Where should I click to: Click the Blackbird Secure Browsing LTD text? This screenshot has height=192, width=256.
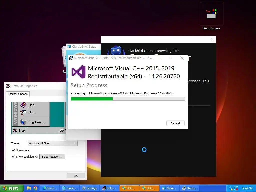tap(153, 51)
